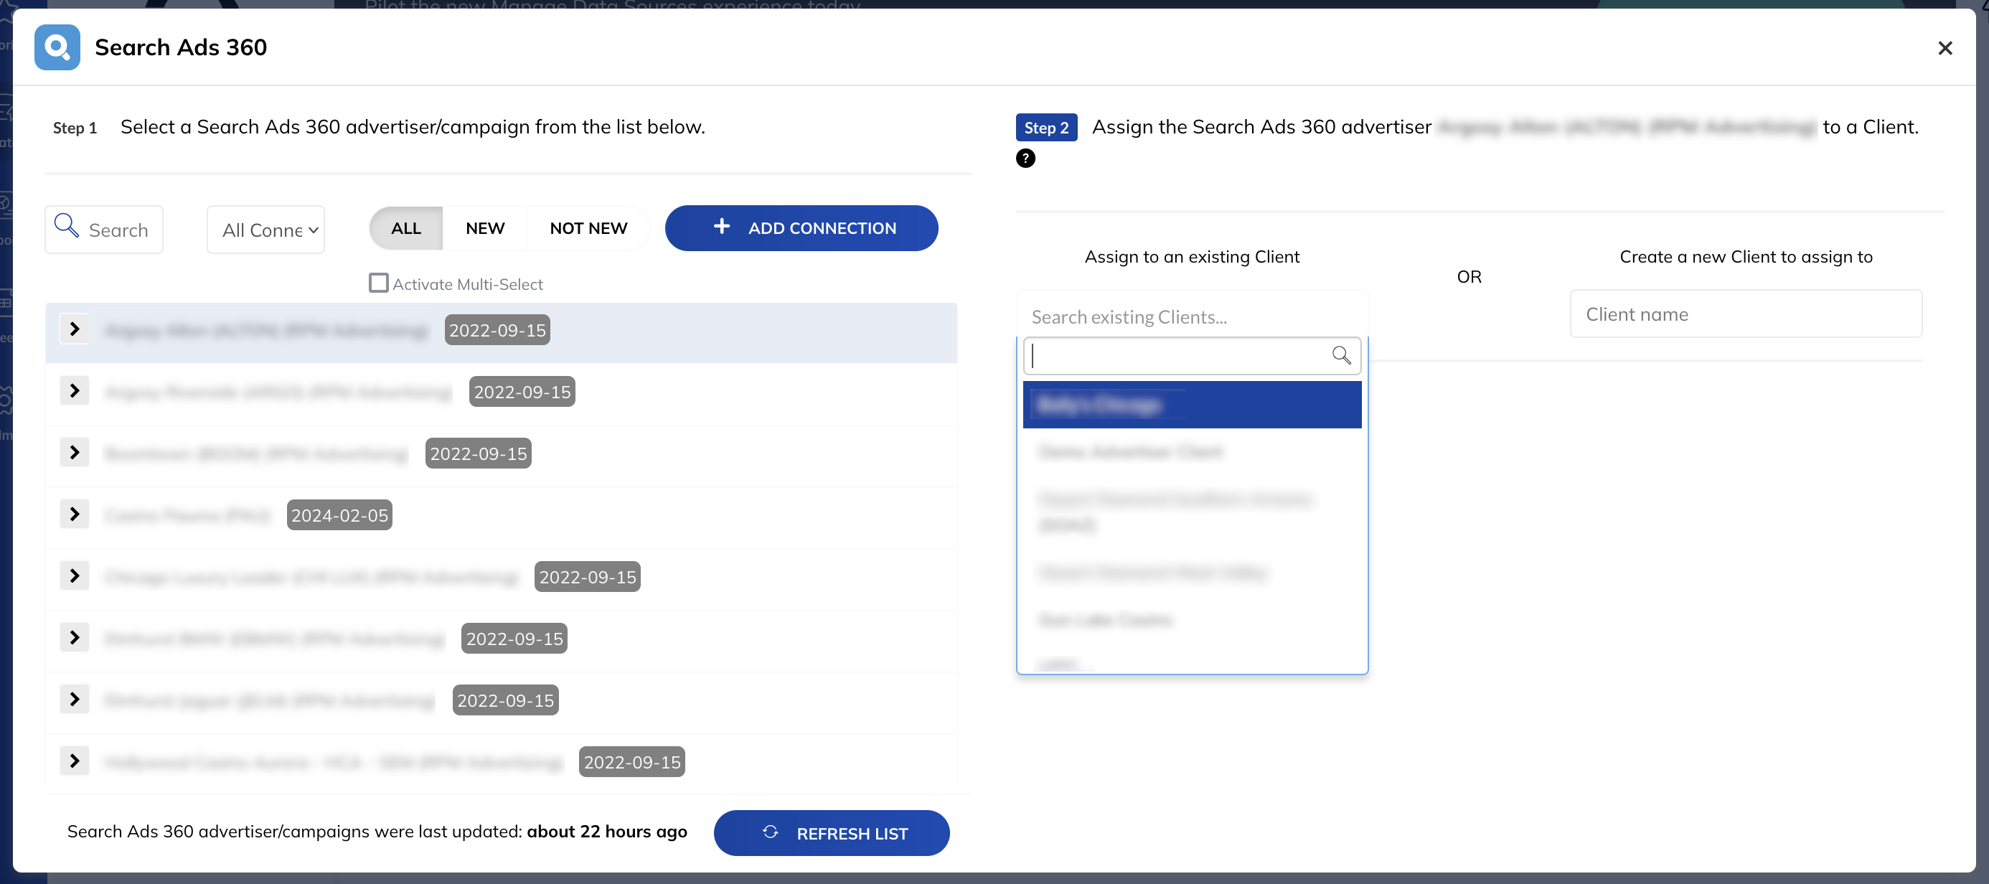Click the REFRESH LIST button
The height and width of the screenshot is (884, 1989).
tap(832, 833)
